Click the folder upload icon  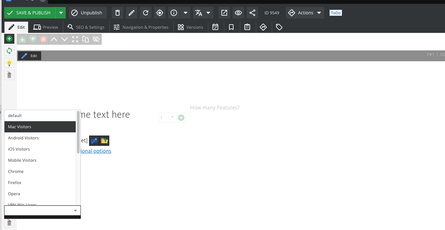click(x=104, y=140)
